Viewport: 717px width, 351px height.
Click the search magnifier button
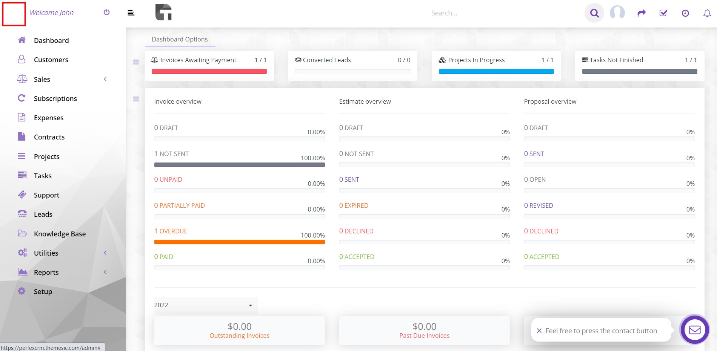coord(594,13)
